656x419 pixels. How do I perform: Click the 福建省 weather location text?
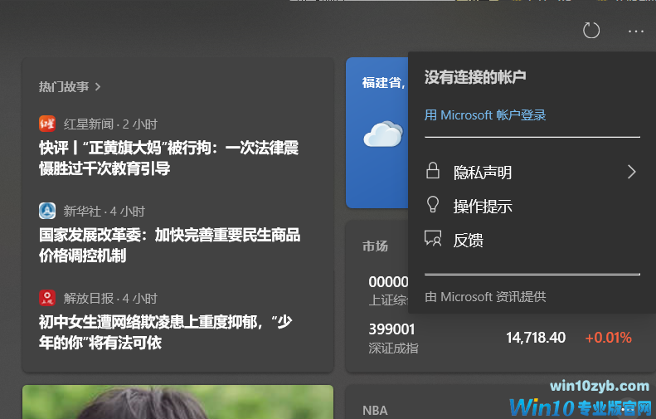384,82
